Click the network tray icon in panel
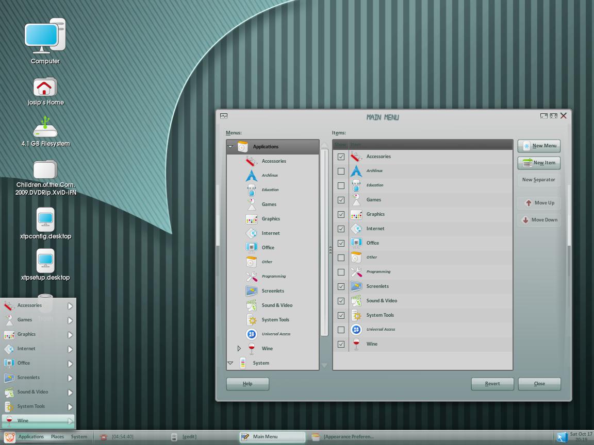 [562, 437]
